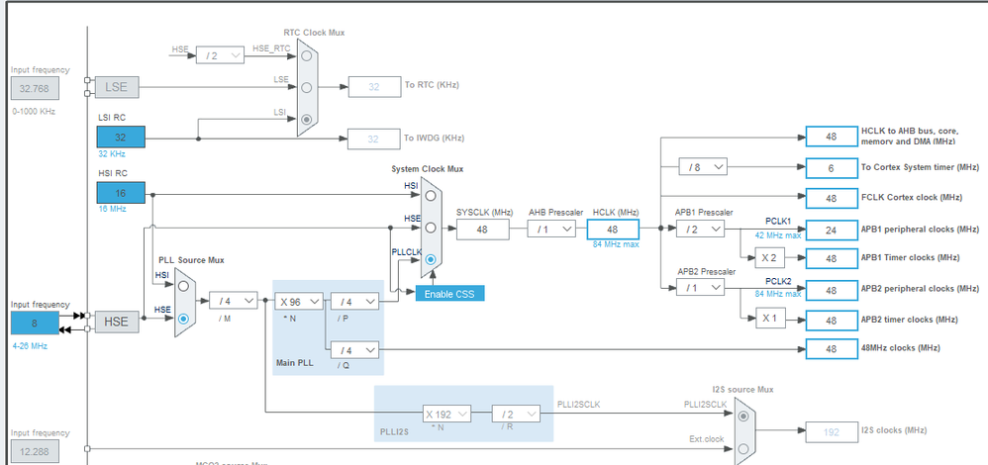Click the LSI RC 32 block
988x465 pixels.
121,137
